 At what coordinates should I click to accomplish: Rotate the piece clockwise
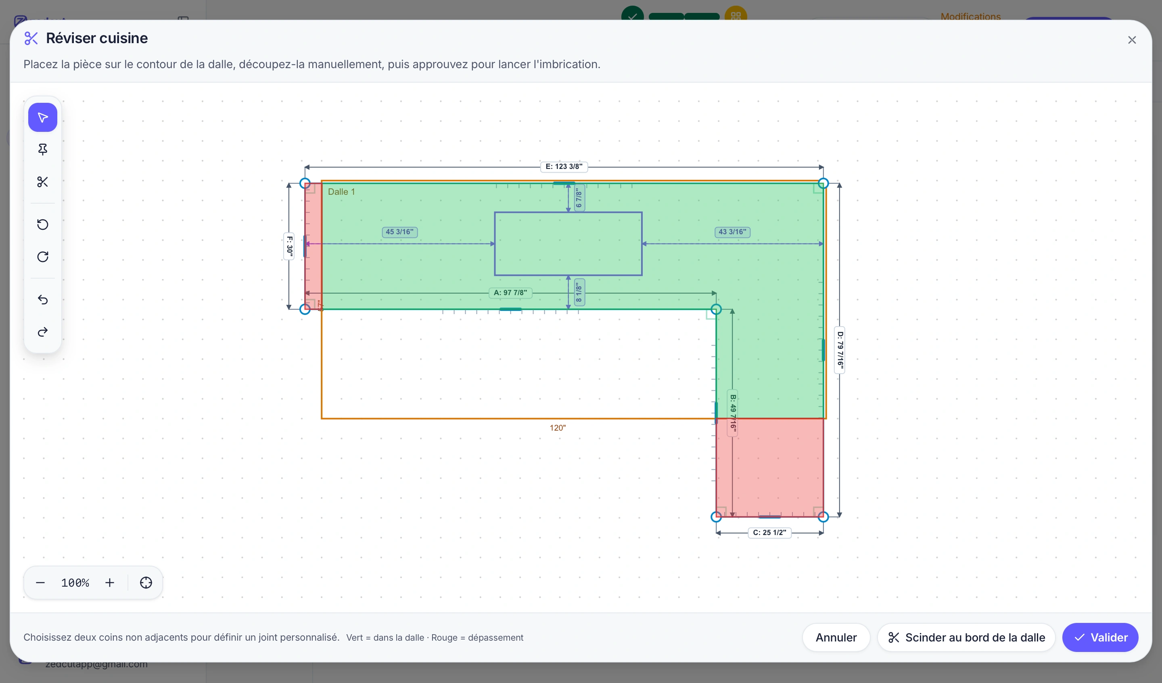point(42,257)
